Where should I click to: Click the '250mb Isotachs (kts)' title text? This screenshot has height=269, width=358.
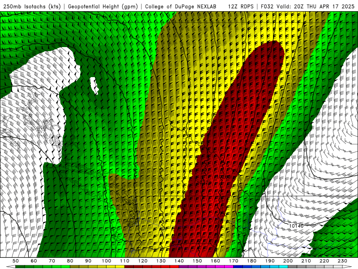32,7
